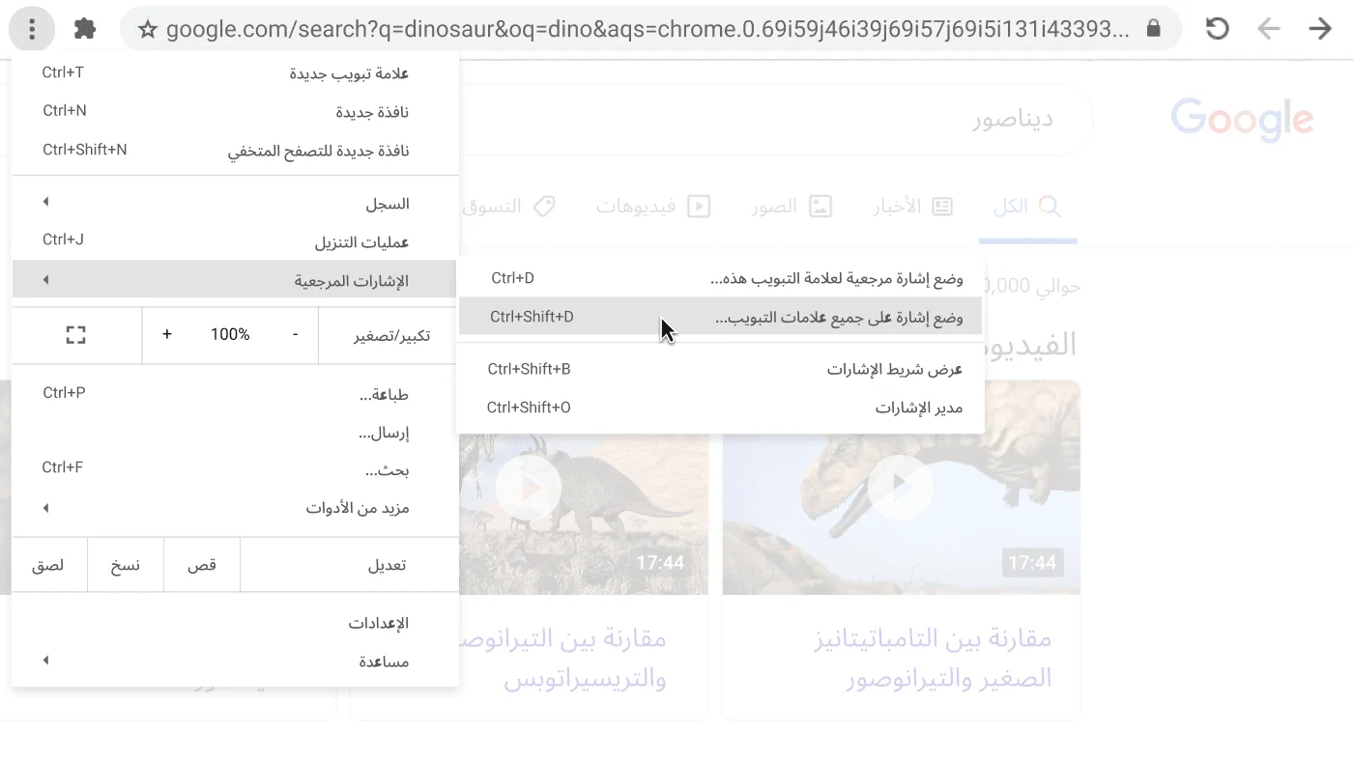1353x760 pixels.
Task: Open Chrome's three-dot menu icon
Action: (32, 29)
